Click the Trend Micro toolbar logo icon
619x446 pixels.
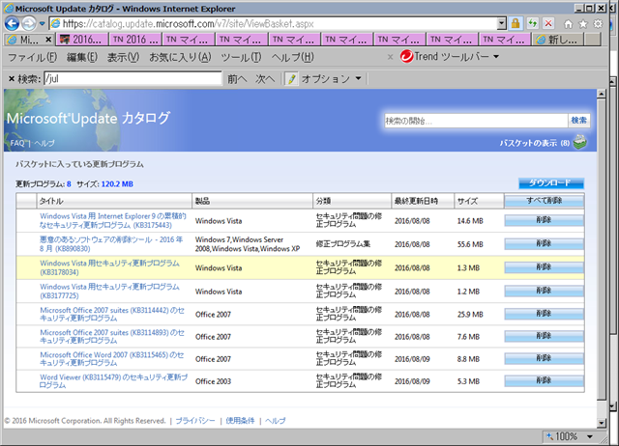406,57
